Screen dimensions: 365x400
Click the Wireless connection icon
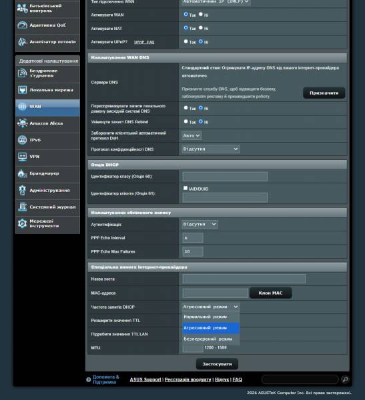coord(22,73)
